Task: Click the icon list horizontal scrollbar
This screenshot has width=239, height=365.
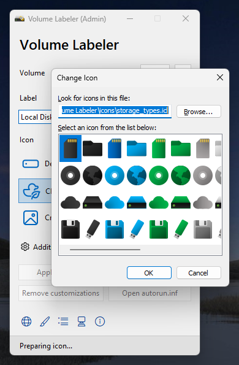Action: [x=105, y=250]
